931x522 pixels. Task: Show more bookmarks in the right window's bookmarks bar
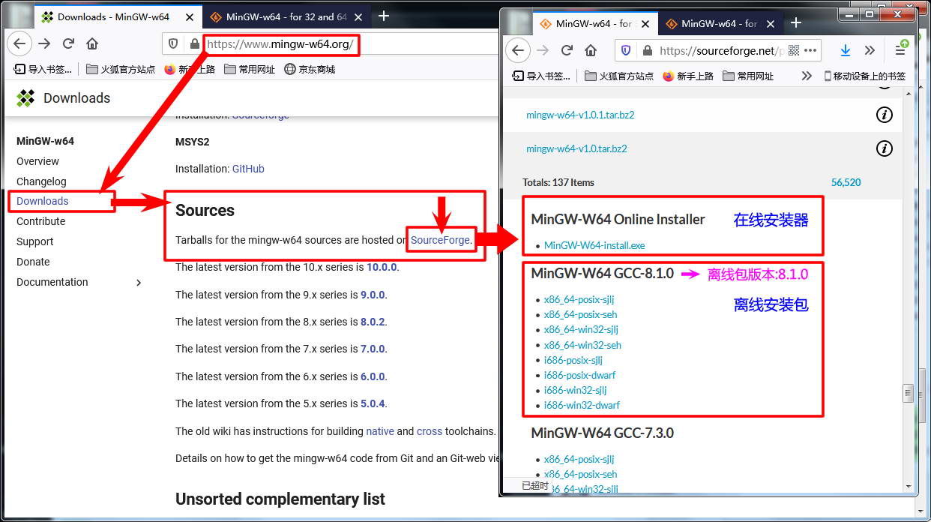click(807, 76)
